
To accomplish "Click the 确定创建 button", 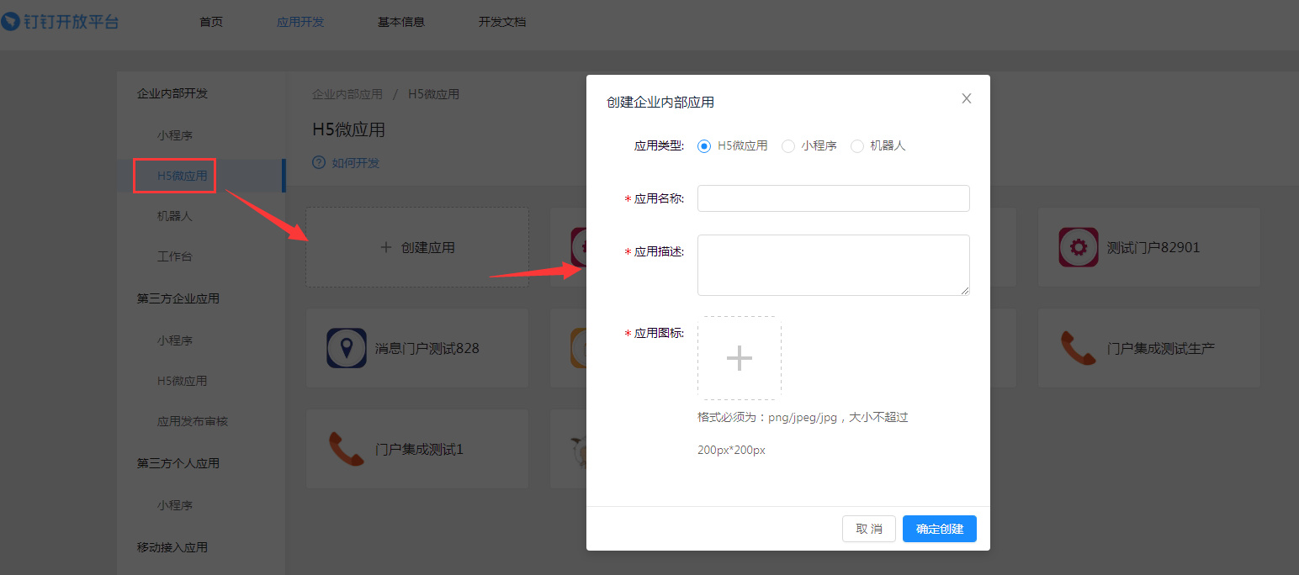I will point(940,529).
